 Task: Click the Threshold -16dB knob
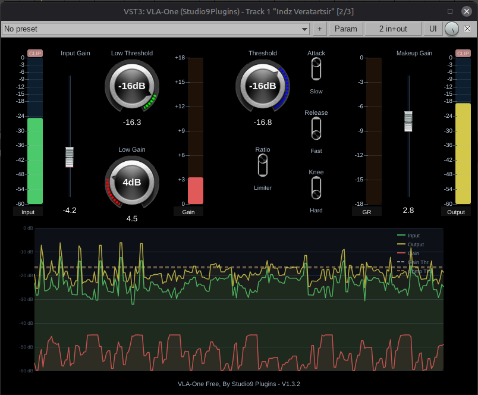pos(262,86)
